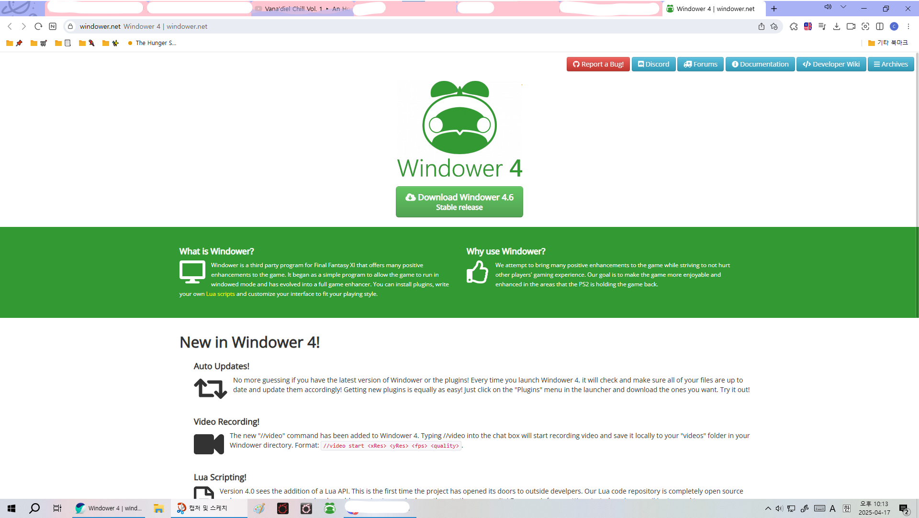919x518 pixels.
Task: Expand the tab search chevron
Action: (x=843, y=7)
